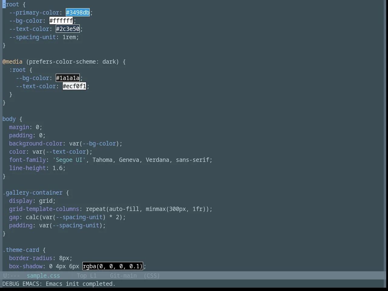Place cursor on '--spacing-unit: 1rem' line
Screen dimensions: 388x291
pyautogui.click(x=44, y=37)
